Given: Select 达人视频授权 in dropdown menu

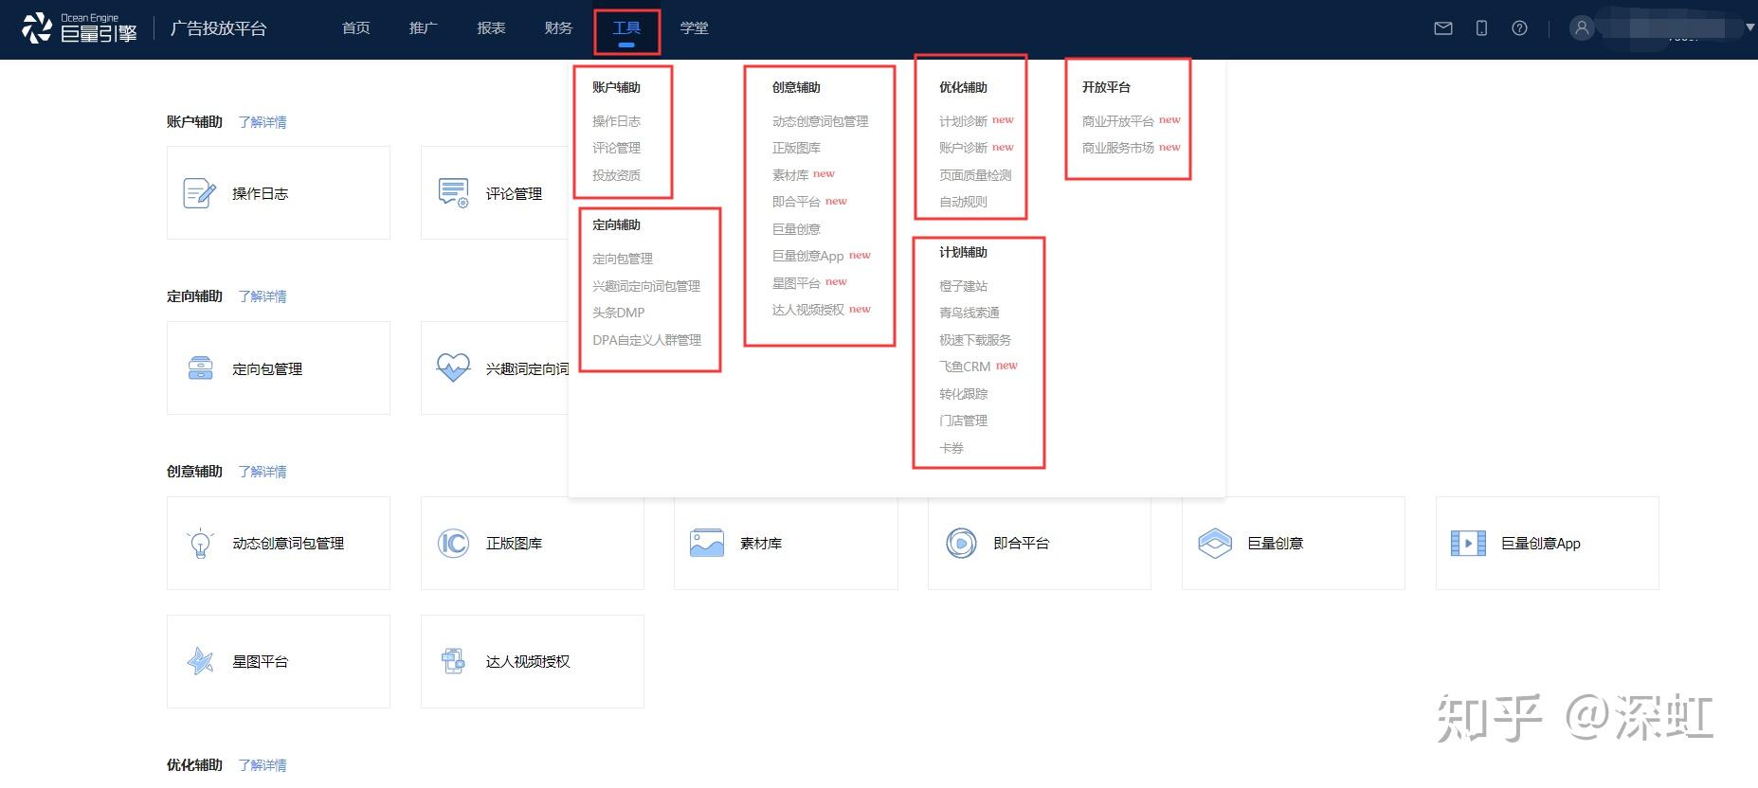Looking at the screenshot, I should (808, 310).
